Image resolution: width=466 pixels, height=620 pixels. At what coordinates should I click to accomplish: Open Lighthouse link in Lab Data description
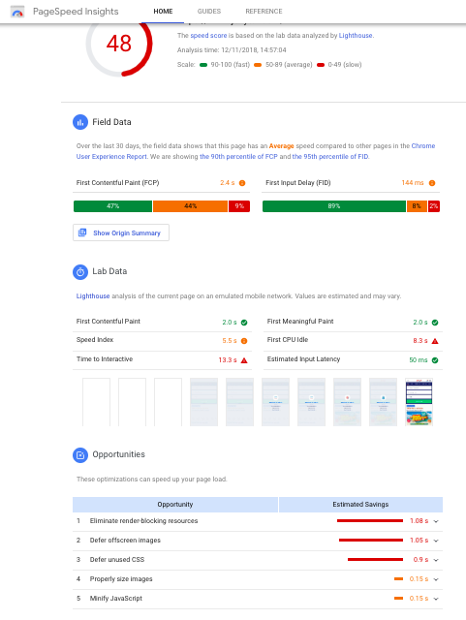click(x=93, y=296)
